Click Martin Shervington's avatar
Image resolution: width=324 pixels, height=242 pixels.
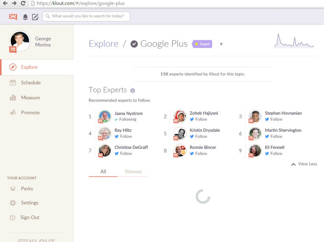255,133
